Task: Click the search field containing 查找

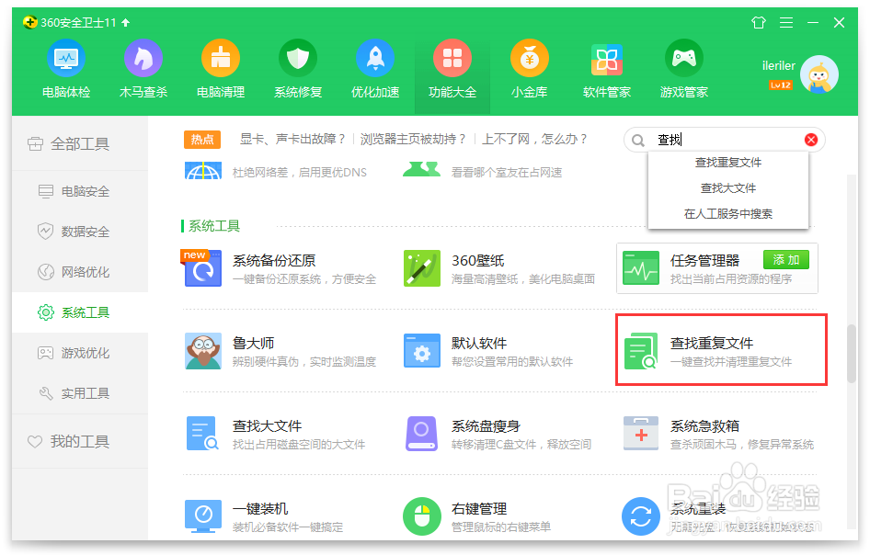Action: click(x=724, y=140)
